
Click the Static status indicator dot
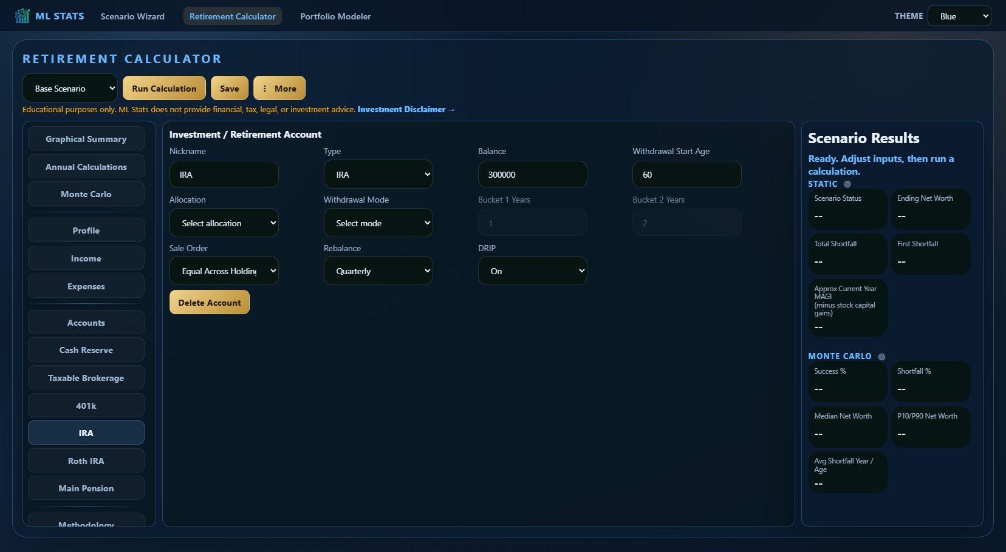click(847, 184)
